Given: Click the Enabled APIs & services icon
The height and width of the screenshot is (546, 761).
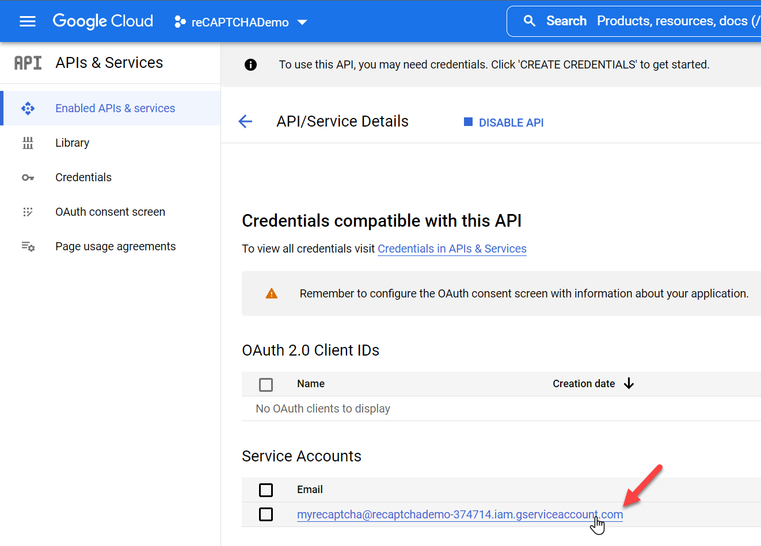Looking at the screenshot, I should tap(28, 108).
